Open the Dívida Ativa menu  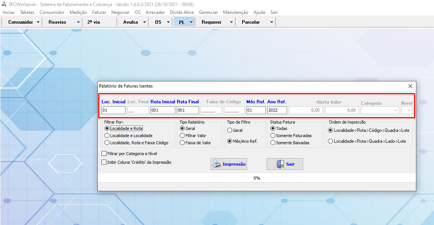pos(182,12)
